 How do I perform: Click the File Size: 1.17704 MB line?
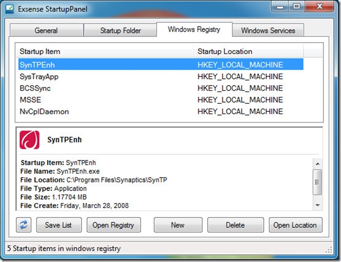point(53,197)
